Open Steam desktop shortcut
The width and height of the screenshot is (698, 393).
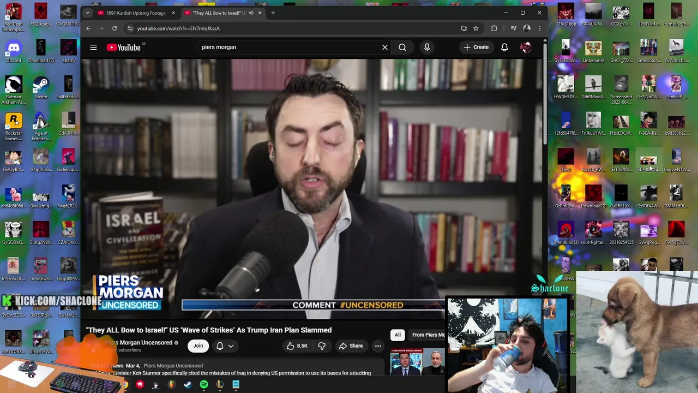[41, 87]
